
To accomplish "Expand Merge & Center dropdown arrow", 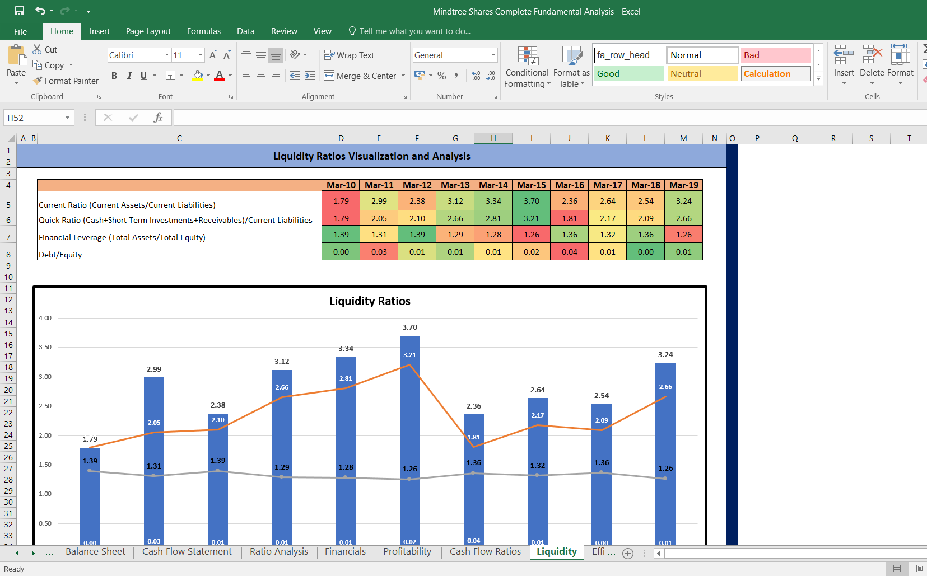I will pos(403,76).
